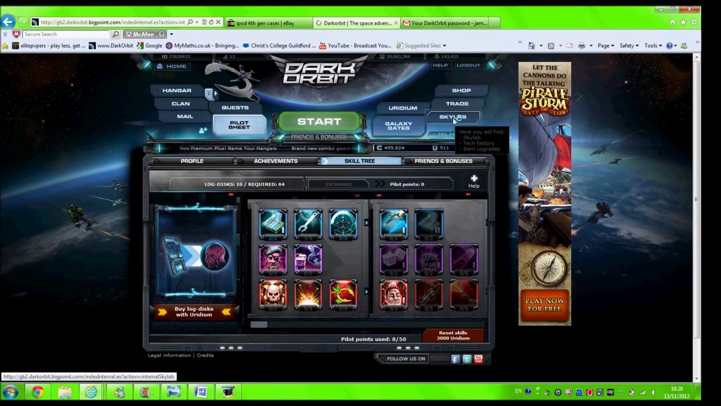Expand the address bar search dropdown arrow
721x406 pixels.
[197, 23]
